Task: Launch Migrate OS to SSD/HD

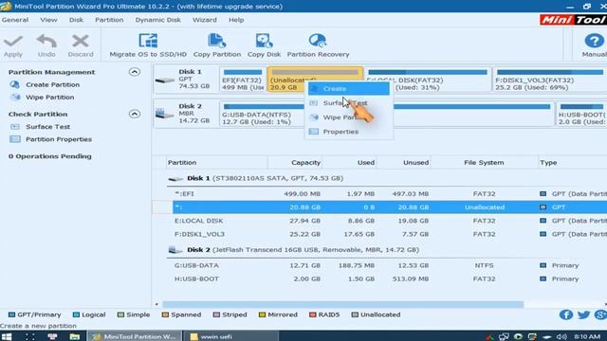Action: tap(148, 45)
